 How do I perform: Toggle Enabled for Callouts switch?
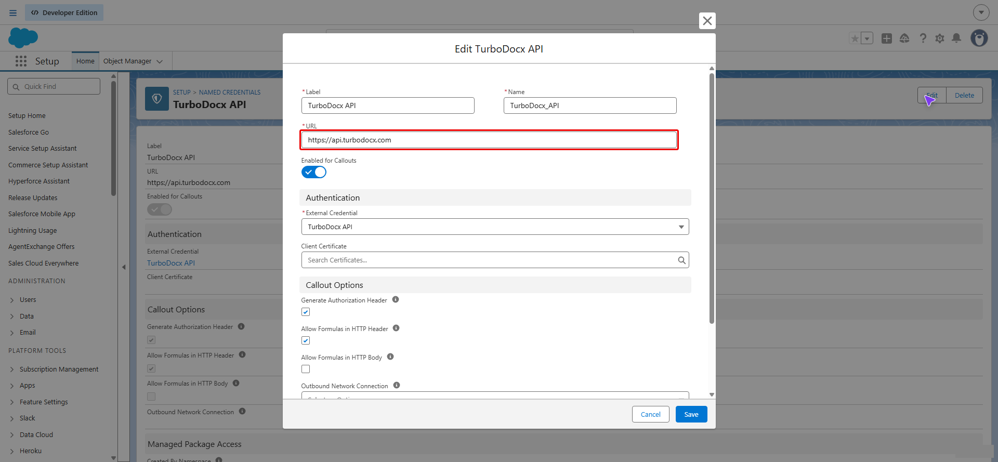coord(314,172)
